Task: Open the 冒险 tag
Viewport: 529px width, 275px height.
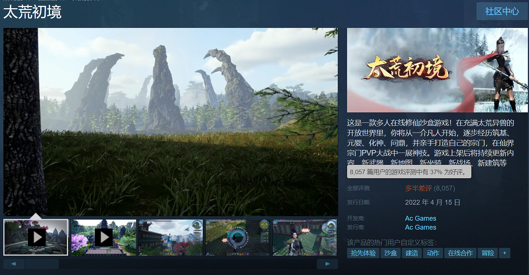Action: pyautogui.click(x=487, y=253)
